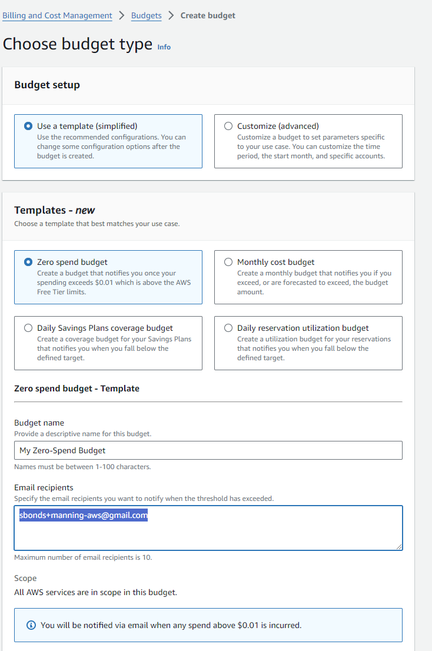Click into the Budget name input field

208,450
